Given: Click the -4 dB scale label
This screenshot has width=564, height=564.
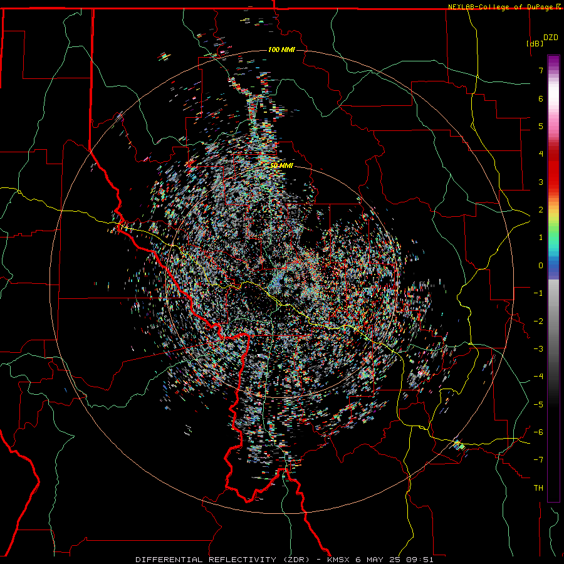Looking at the screenshot, I should (538, 377).
